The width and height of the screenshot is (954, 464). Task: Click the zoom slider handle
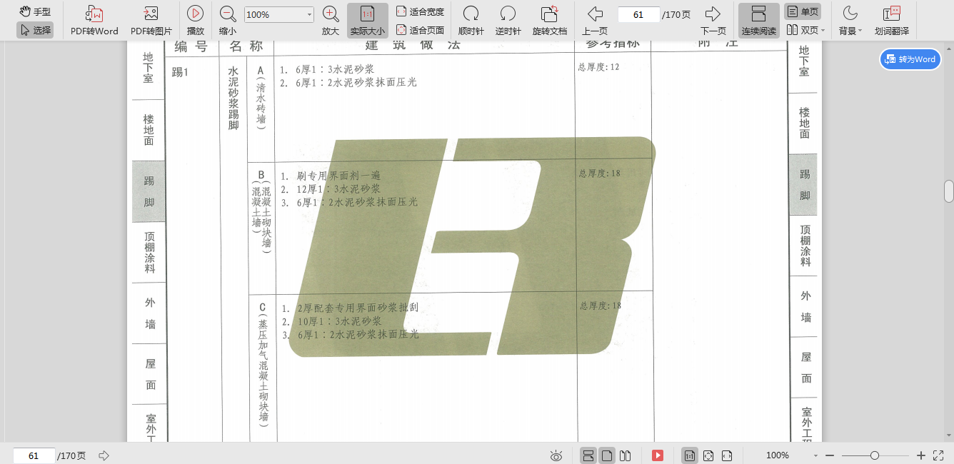click(x=874, y=455)
